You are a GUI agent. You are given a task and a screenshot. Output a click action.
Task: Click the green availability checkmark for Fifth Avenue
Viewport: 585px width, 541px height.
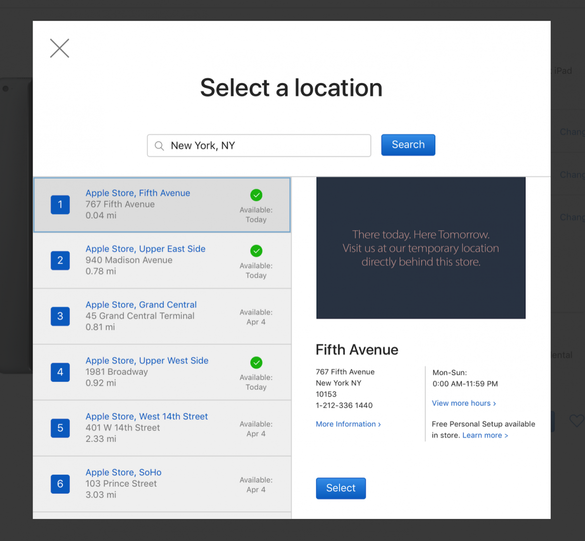pyautogui.click(x=256, y=195)
